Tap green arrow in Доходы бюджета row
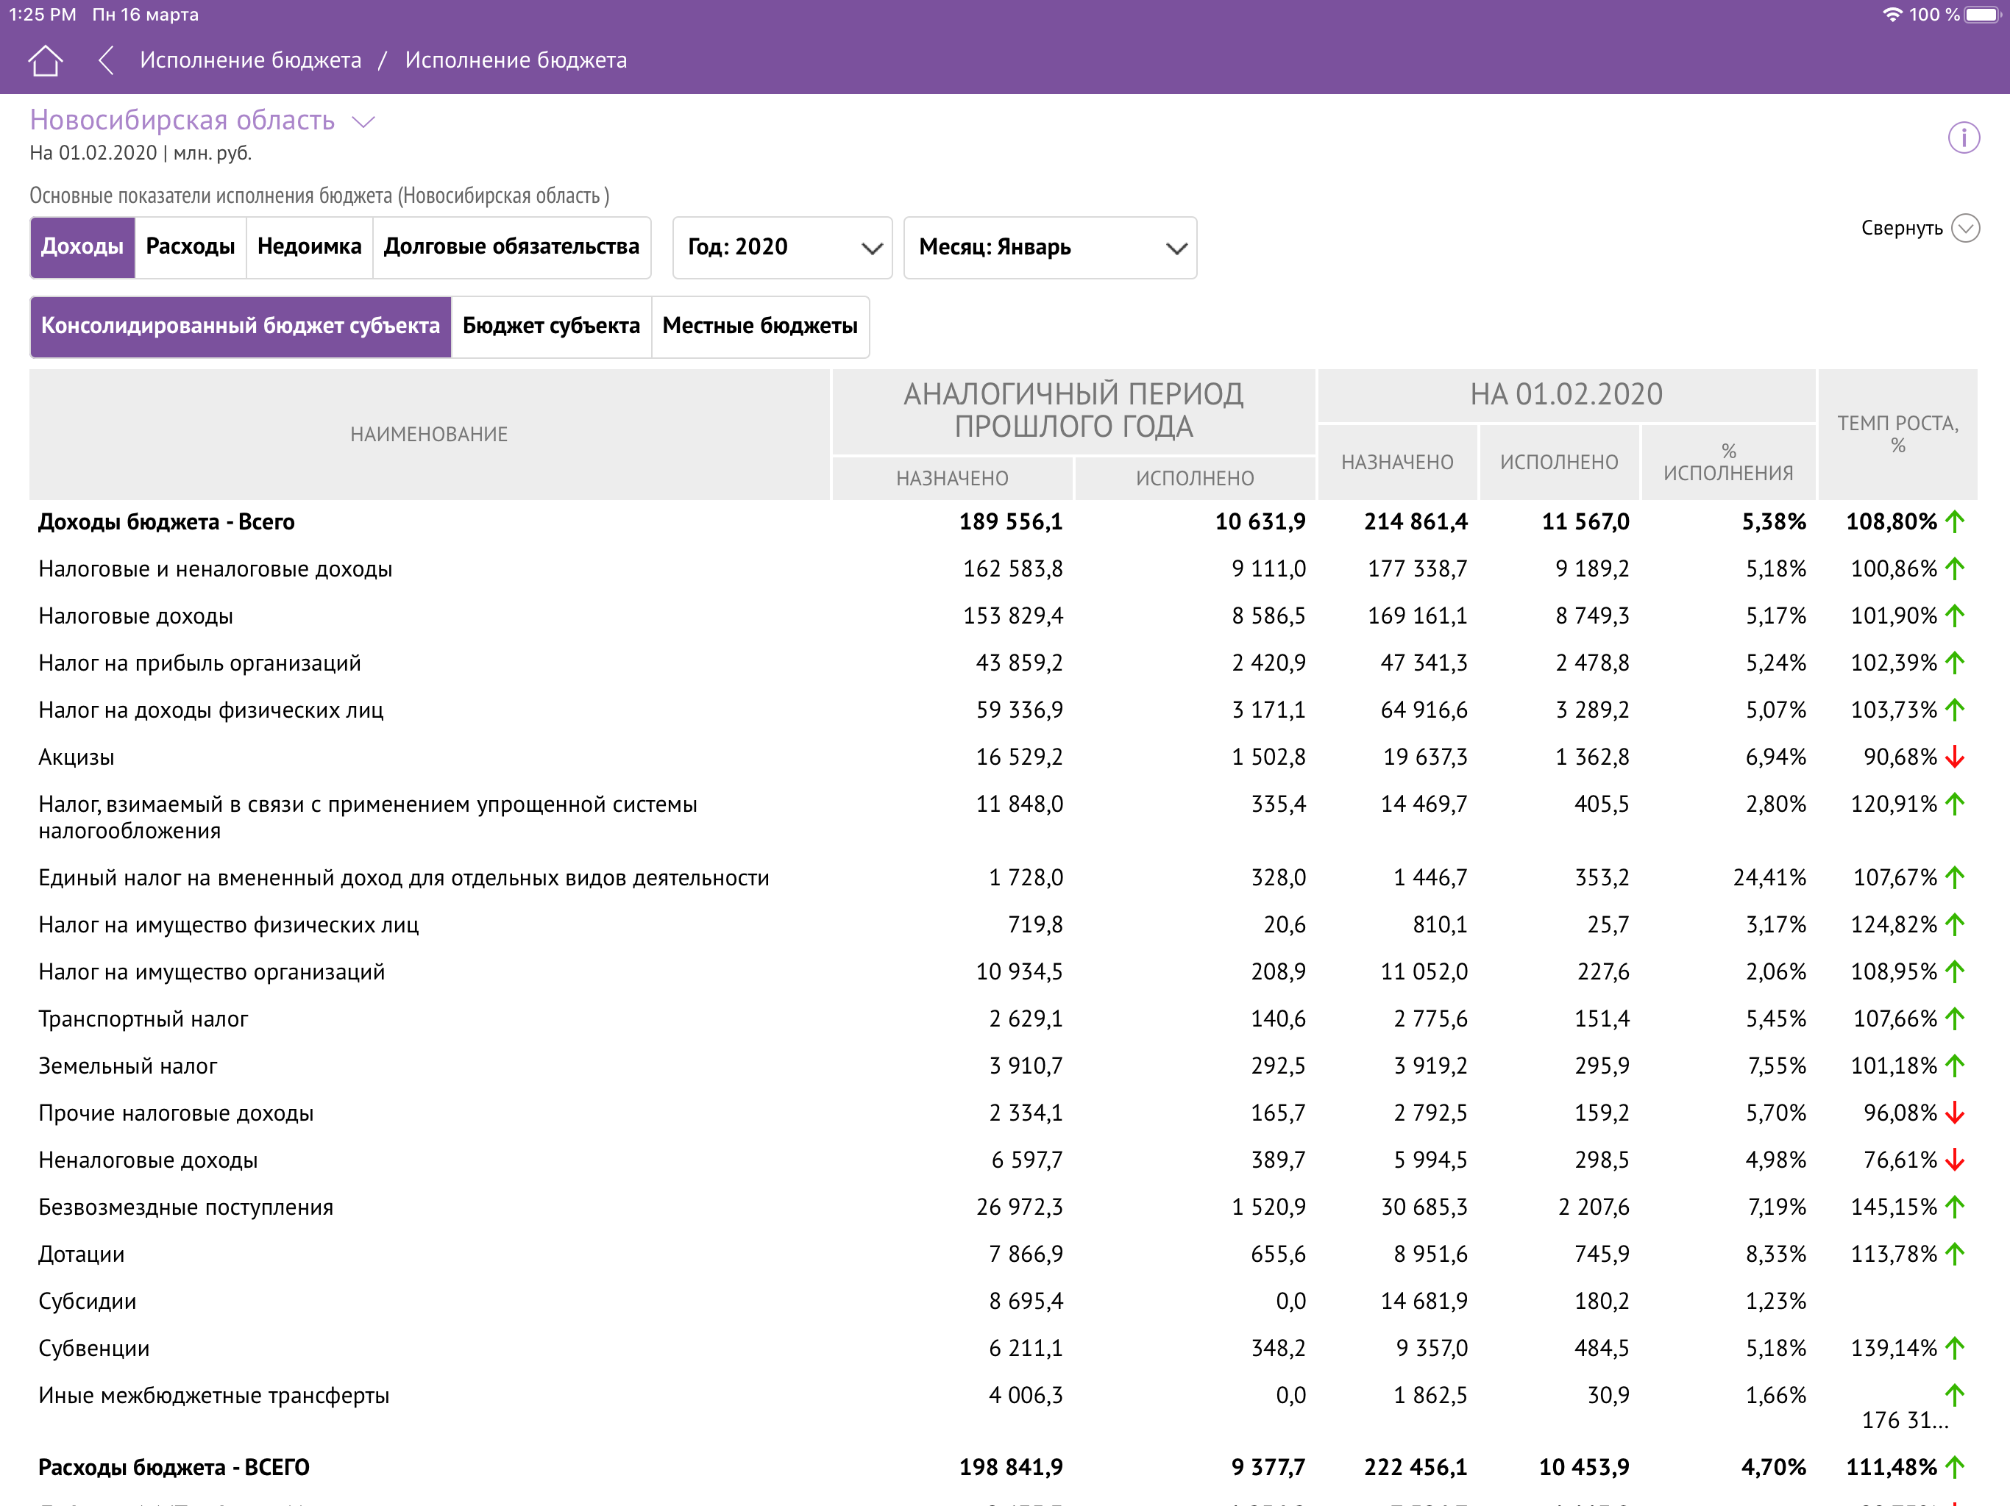Image resolution: width=2010 pixels, height=1506 pixels. (x=1955, y=522)
